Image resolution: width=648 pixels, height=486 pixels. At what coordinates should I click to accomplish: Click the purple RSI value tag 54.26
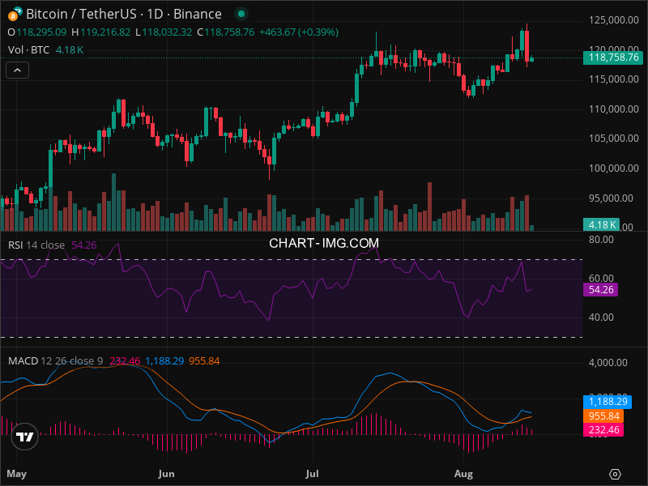click(x=600, y=289)
